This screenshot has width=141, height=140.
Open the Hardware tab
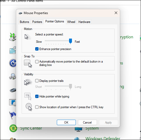(x=84, y=22)
